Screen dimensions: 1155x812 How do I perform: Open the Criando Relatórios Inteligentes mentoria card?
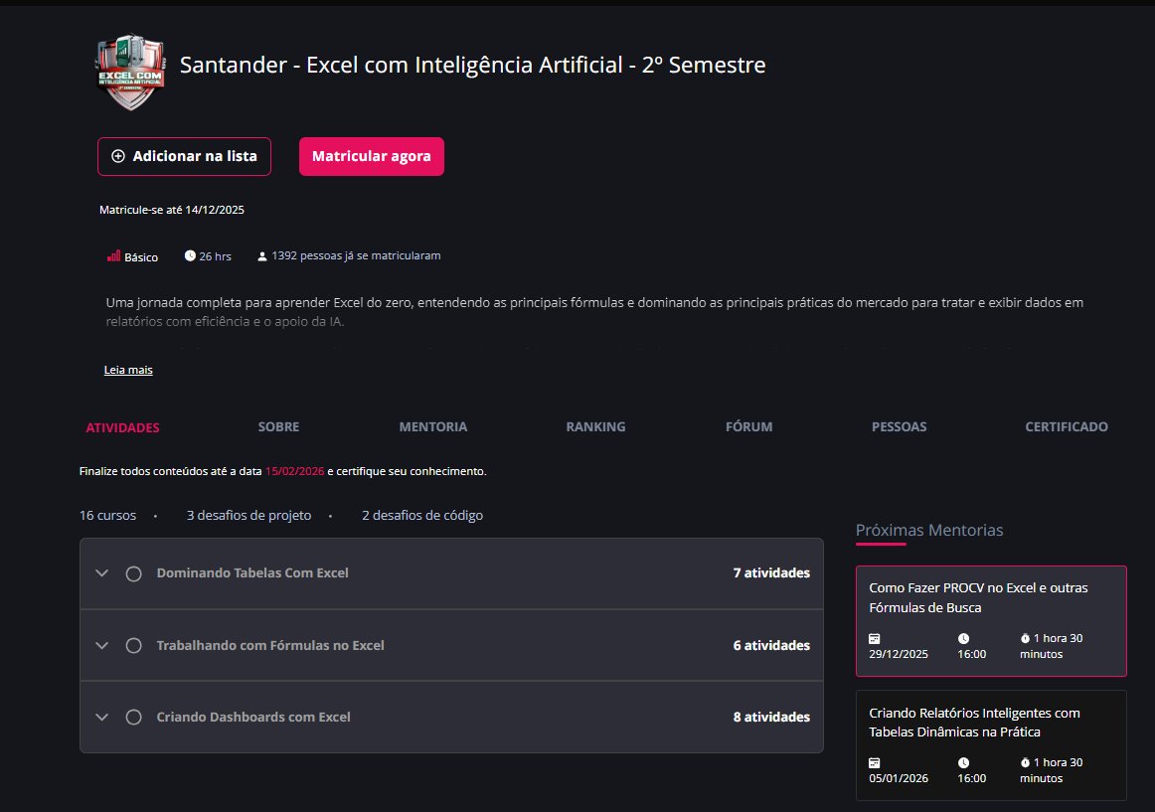(x=991, y=745)
